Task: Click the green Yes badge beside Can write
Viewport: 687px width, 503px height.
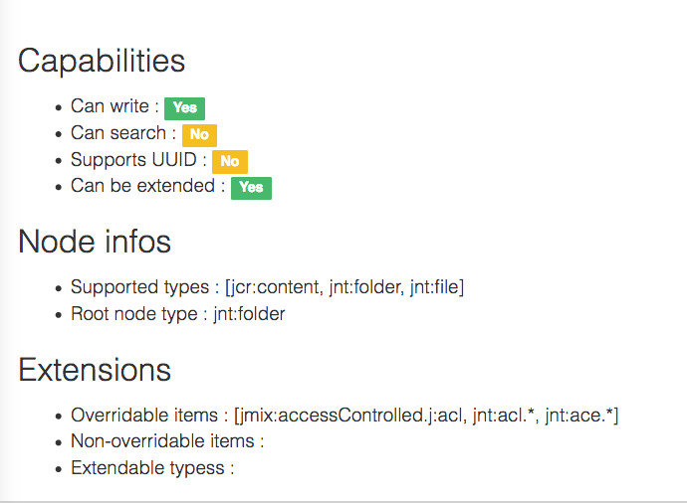Action: click(x=184, y=108)
